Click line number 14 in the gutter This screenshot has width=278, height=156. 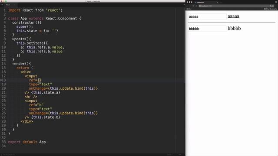pos(3,64)
